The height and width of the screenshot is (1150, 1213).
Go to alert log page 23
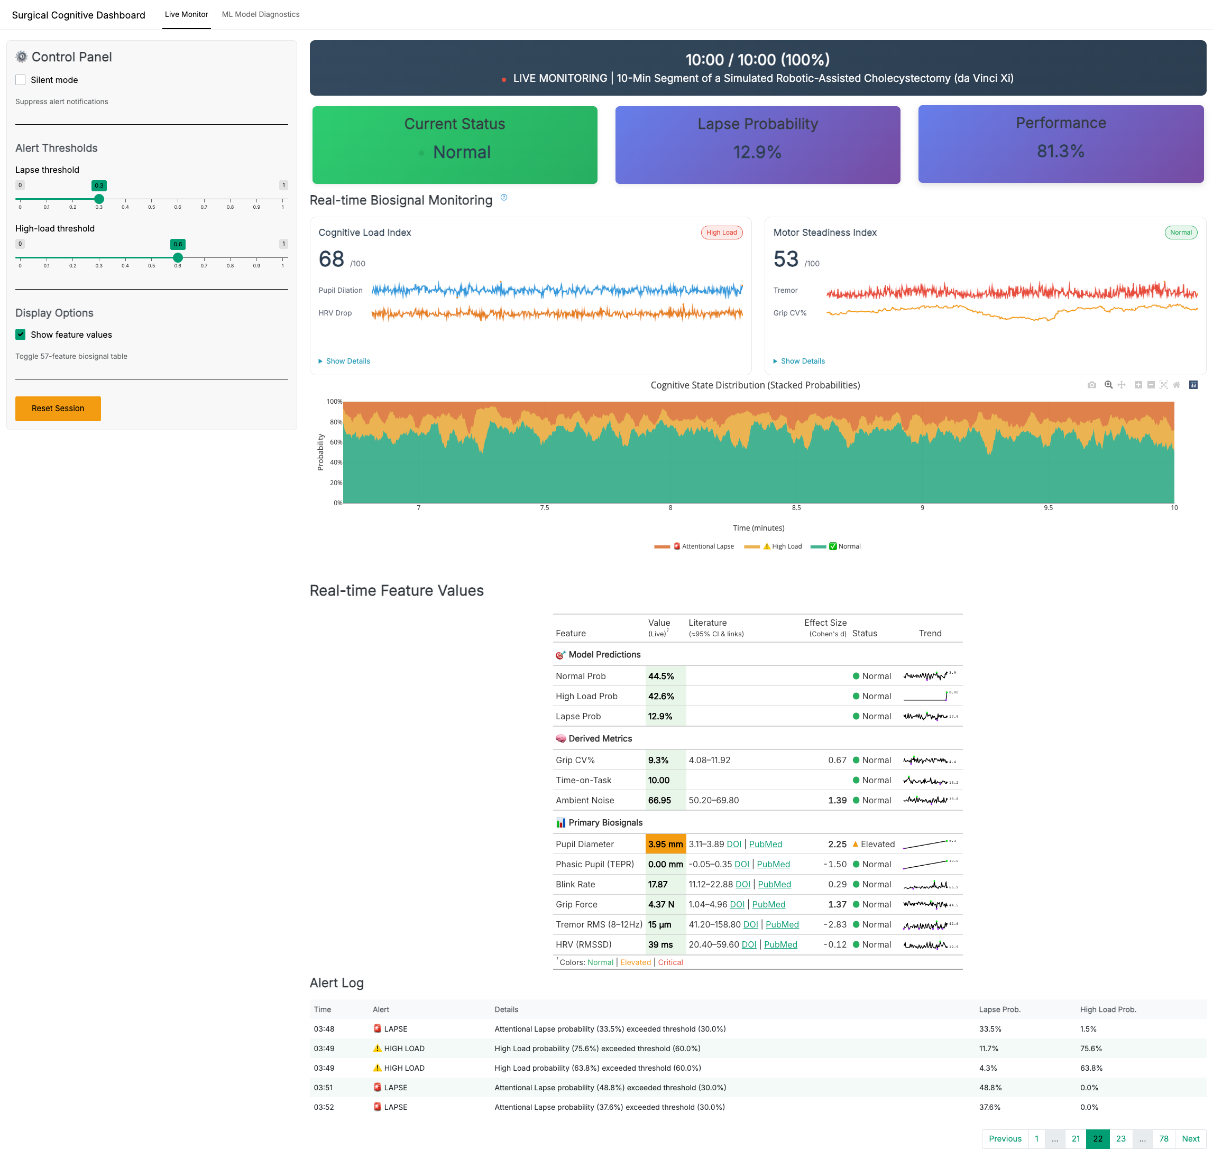coord(1120,1138)
